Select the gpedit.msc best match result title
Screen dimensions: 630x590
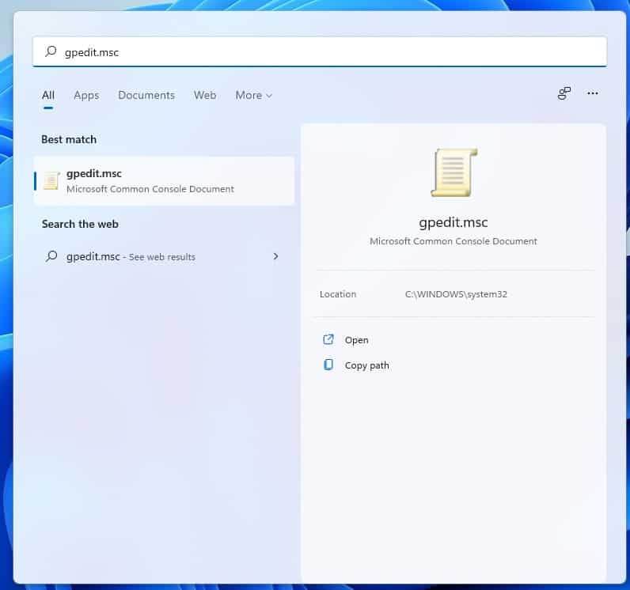[94, 174]
